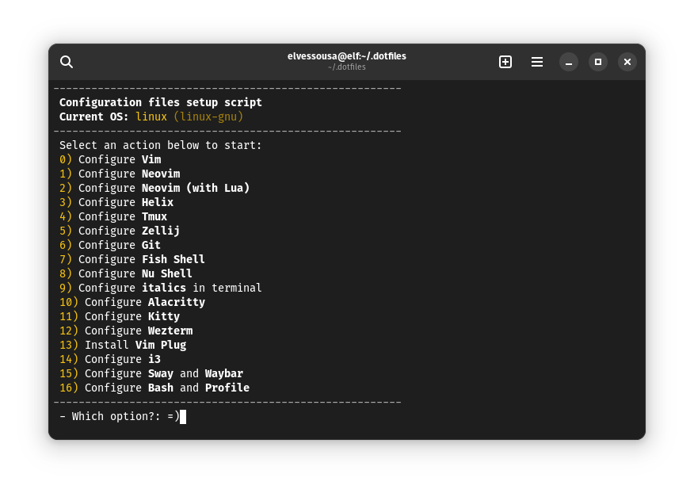Click option 5 Configure Zellij
The height and width of the screenshot is (493, 694).
[x=120, y=231]
